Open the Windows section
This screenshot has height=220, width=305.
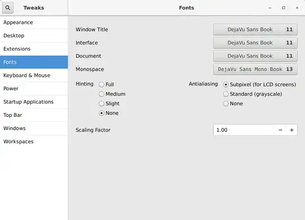click(34, 128)
